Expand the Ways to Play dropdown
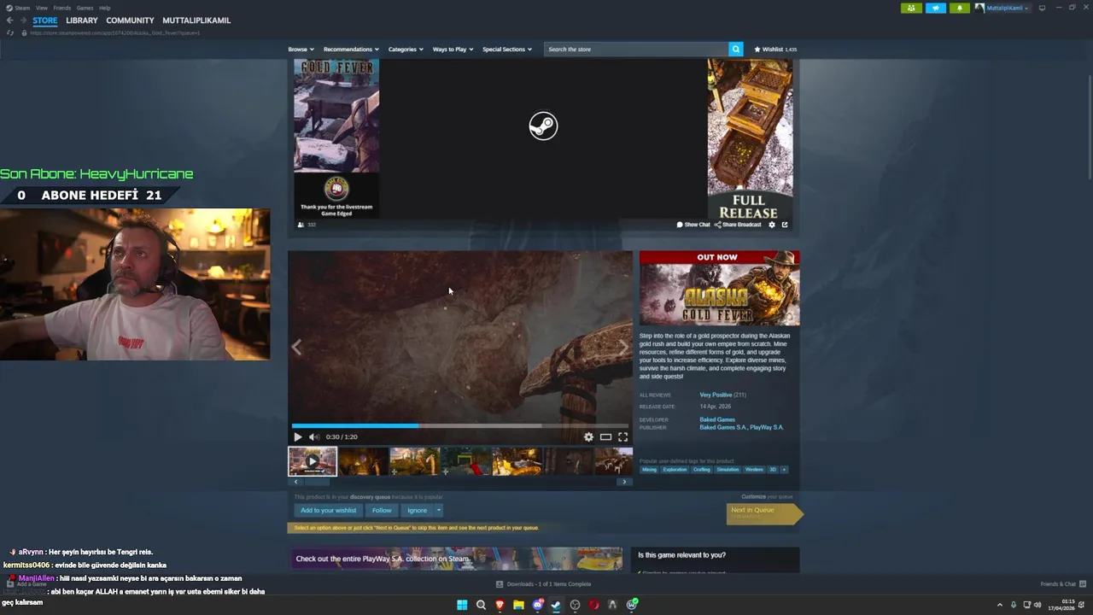Image resolution: width=1093 pixels, height=615 pixels. (453, 50)
